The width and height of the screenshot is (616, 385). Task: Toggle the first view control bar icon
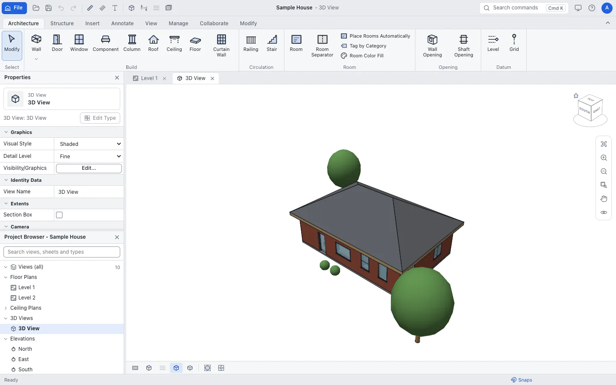coord(135,368)
